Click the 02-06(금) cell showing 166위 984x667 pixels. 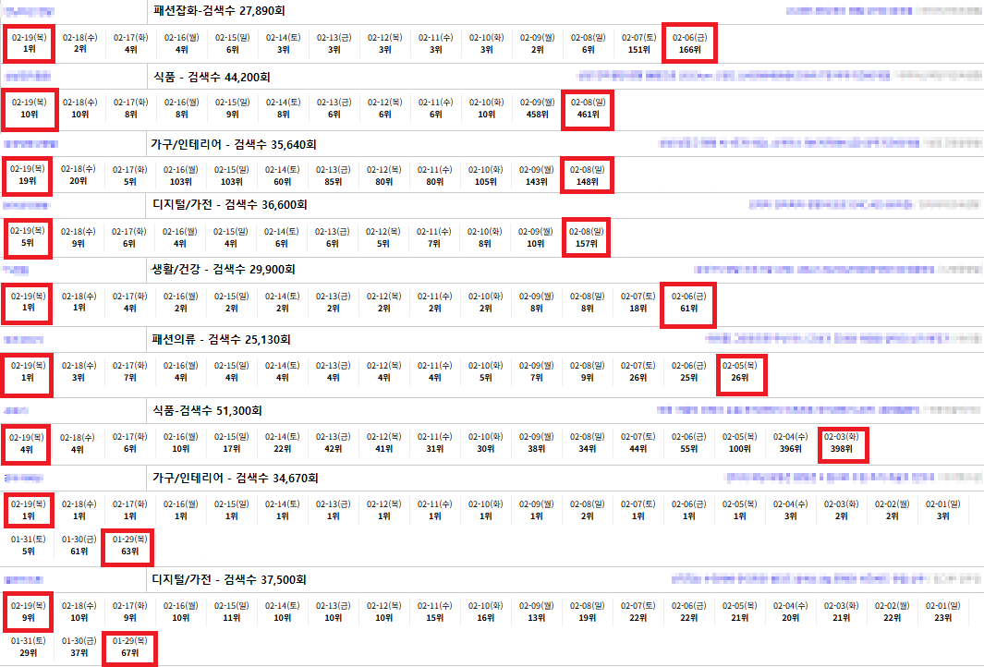[x=688, y=42]
